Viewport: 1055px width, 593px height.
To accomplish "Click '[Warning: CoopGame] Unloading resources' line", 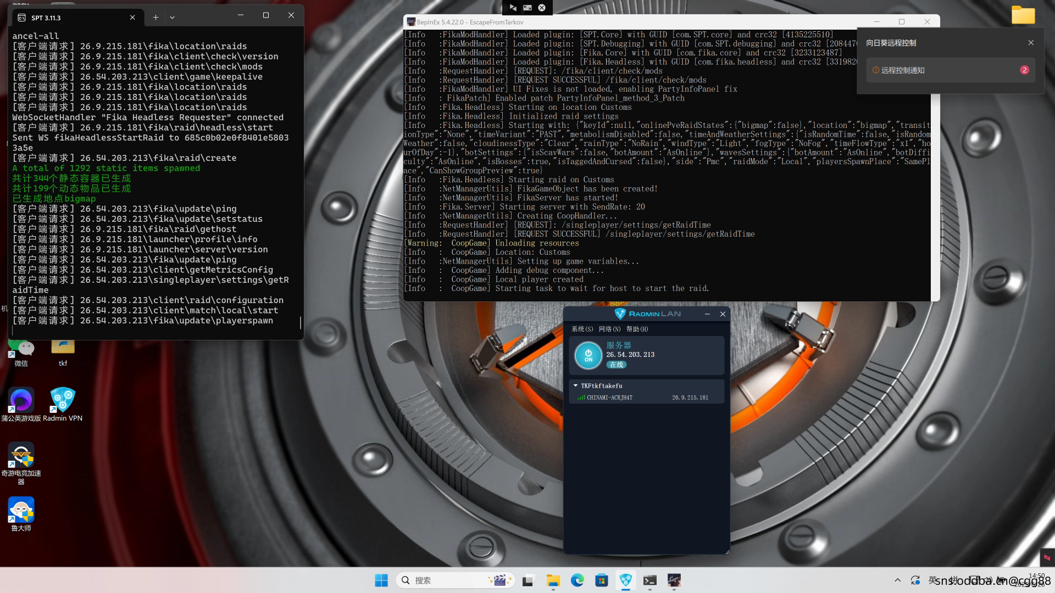I will coord(492,243).
